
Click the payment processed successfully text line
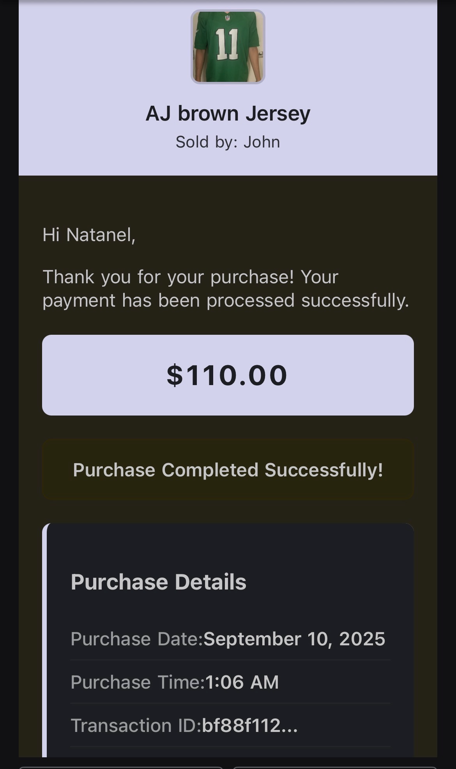pyautogui.click(x=226, y=300)
